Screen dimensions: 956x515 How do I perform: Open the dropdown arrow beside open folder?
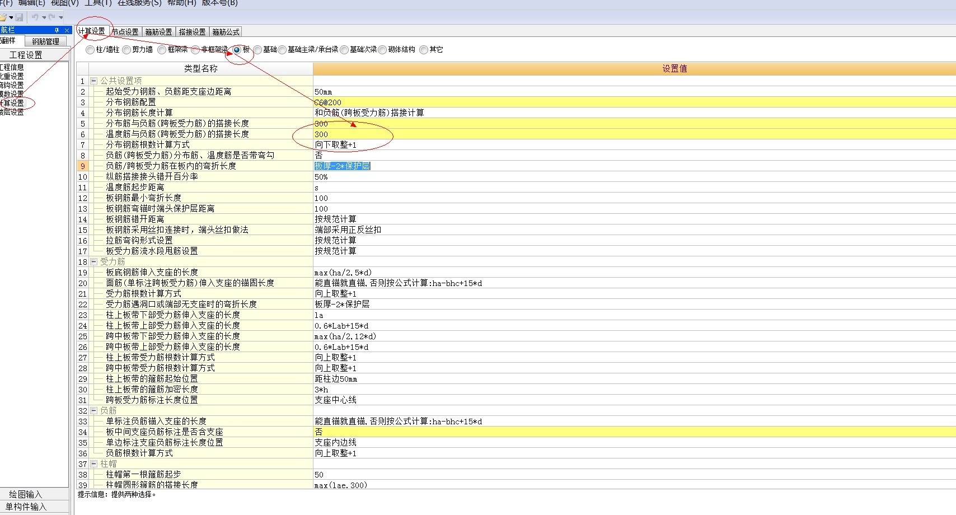(x=11, y=17)
